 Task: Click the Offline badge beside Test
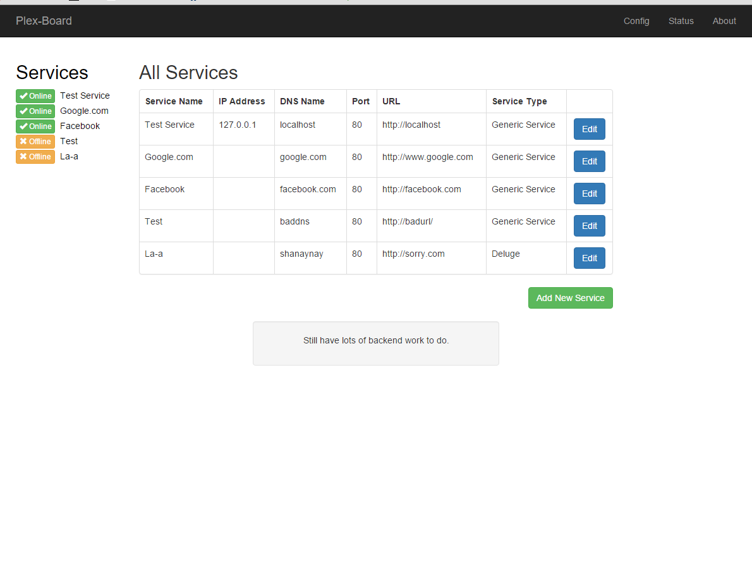coord(35,142)
